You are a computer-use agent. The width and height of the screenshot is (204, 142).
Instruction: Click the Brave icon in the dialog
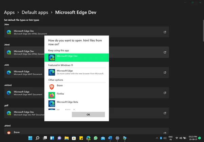[x=52, y=87]
